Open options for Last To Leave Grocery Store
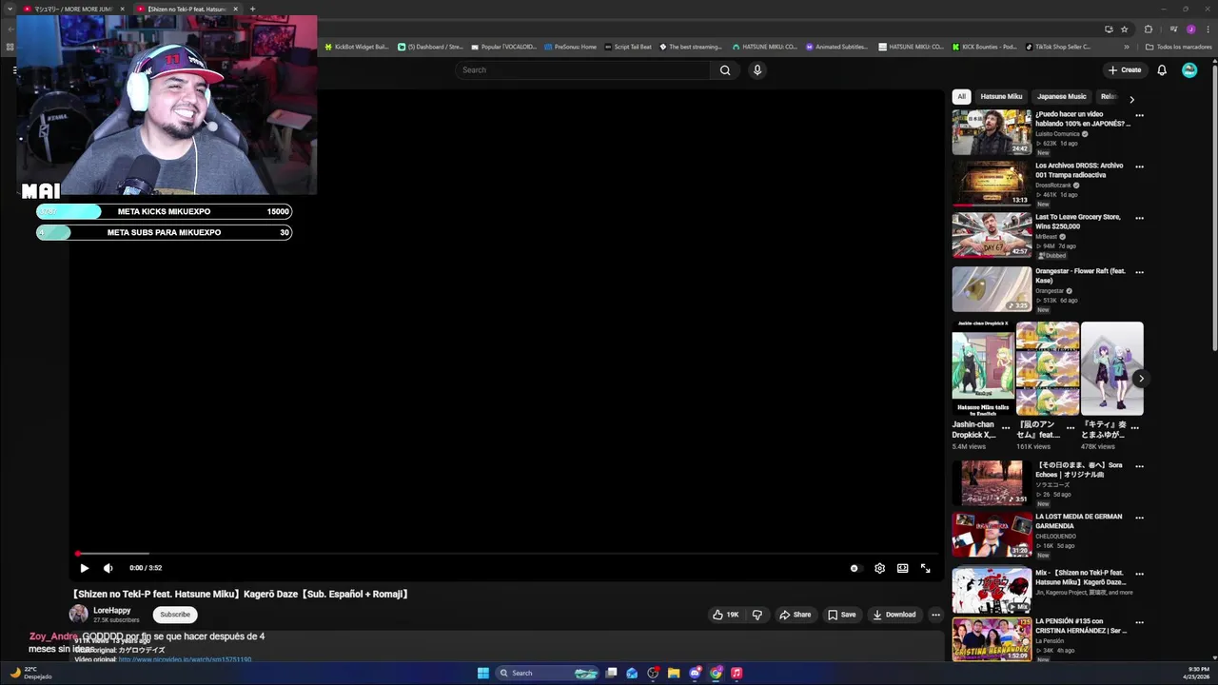The image size is (1218, 685). (x=1139, y=219)
